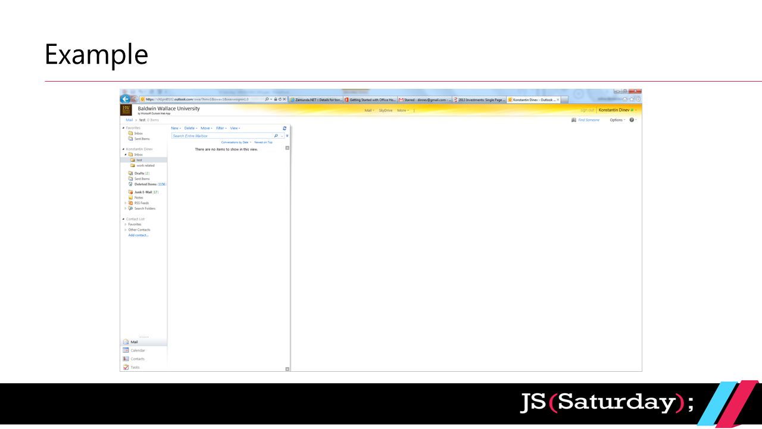Click the Mail envelope icon in navigation pane

(126, 342)
